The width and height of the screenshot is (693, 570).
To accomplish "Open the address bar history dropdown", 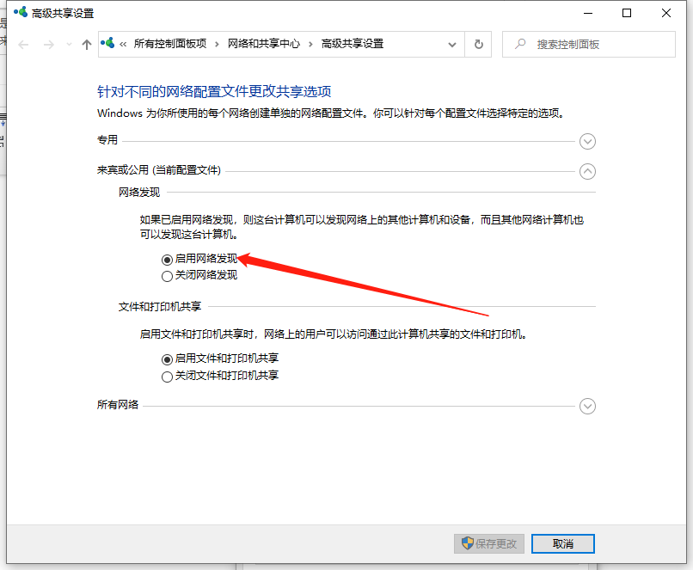I will 452,44.
